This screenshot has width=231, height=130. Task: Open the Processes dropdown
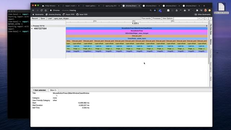pos(156,18)
